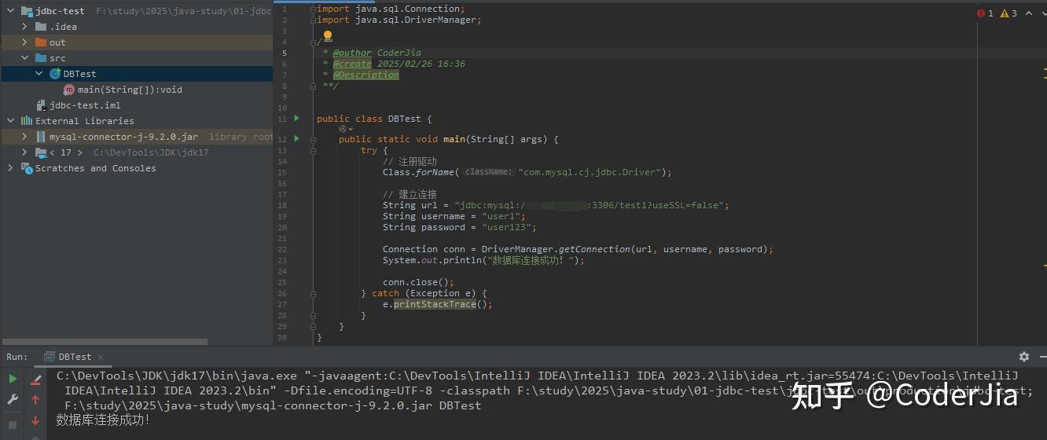
Task: Collapse the src folder
Action: click(24, 58)
